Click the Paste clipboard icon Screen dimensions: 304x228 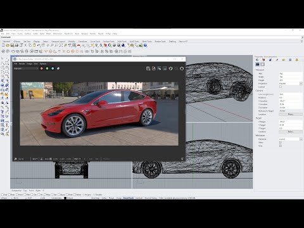[34, 45]
